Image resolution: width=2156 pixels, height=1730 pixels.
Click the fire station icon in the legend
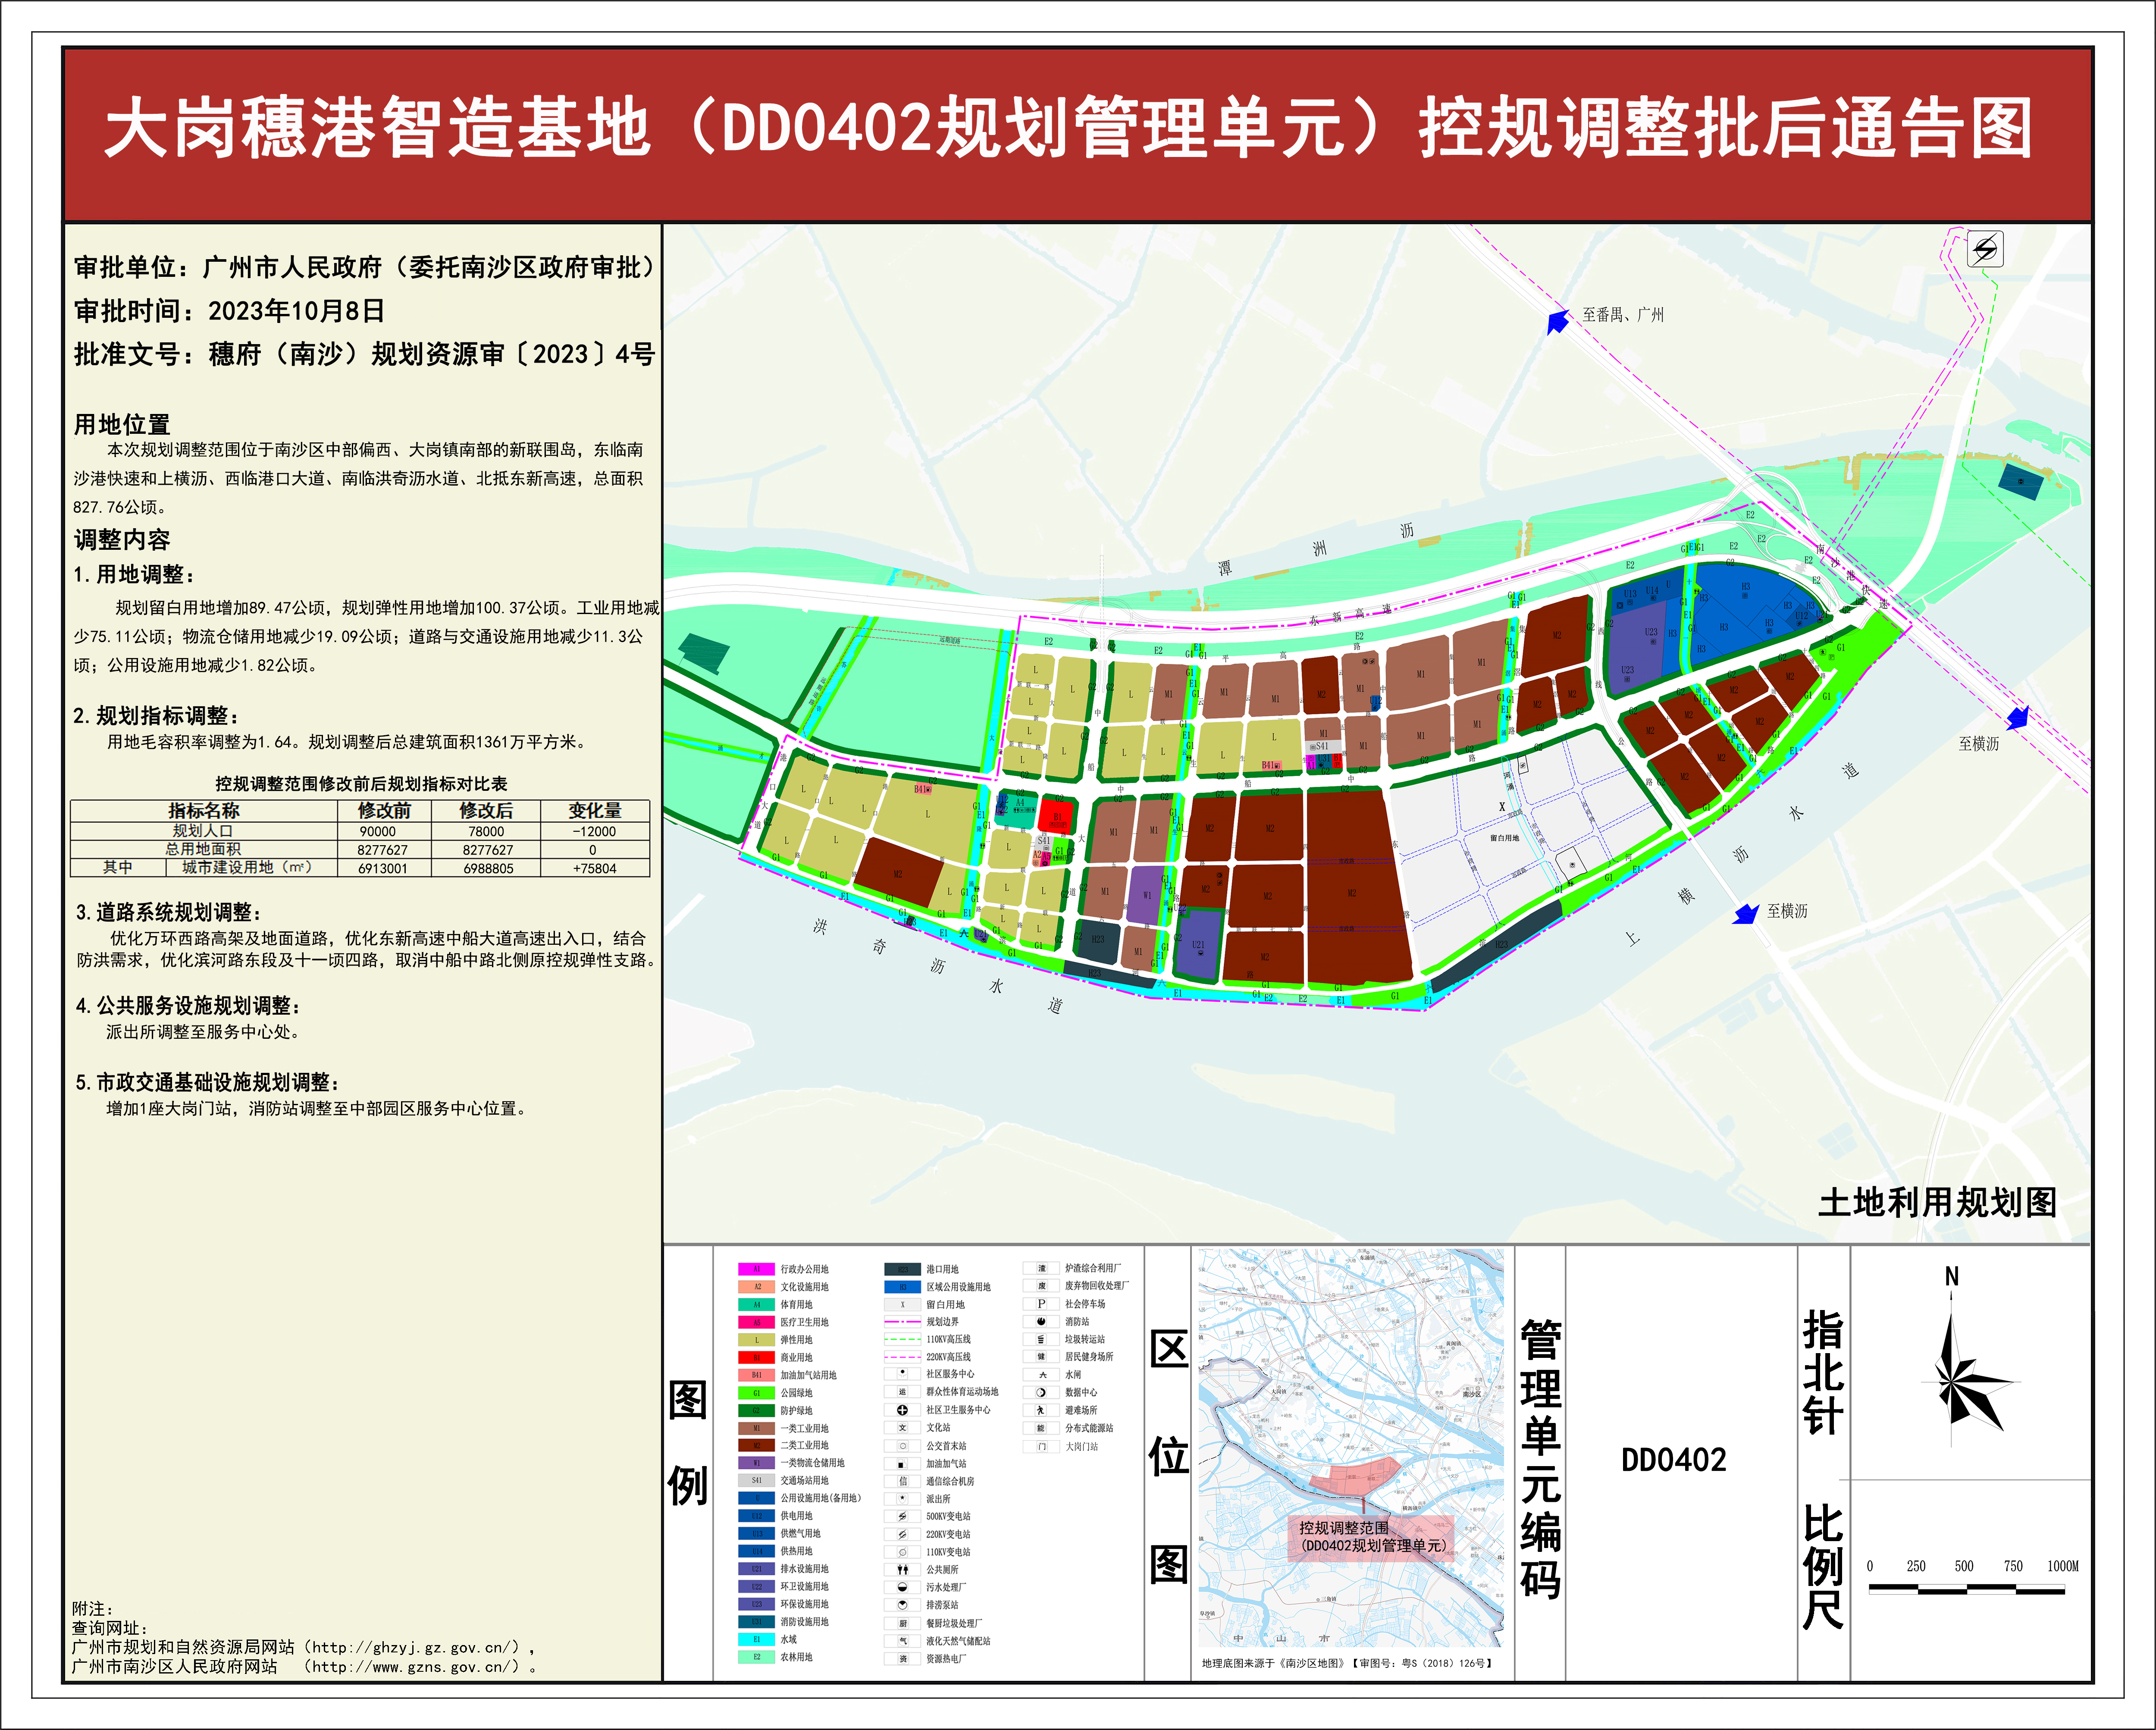click(x=1041, y=1321)
